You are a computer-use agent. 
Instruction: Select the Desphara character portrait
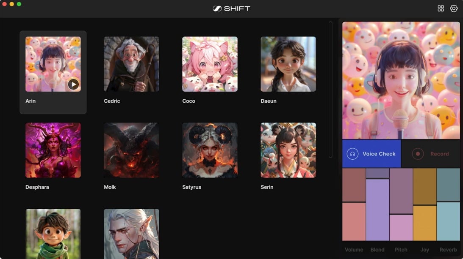coord(53,150)
